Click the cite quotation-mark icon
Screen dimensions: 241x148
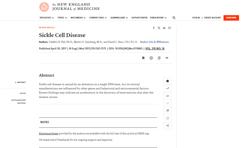coord(167,58)
